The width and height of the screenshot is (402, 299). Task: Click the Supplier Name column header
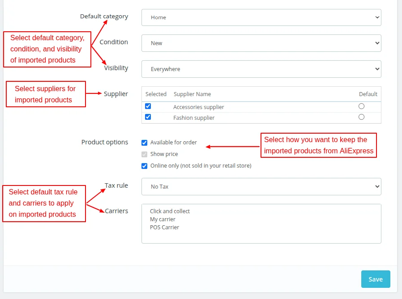point(192,94)
